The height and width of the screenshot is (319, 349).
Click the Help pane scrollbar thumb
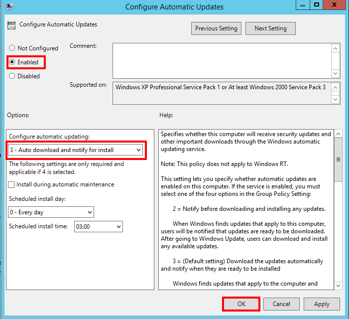click(339, 159)
